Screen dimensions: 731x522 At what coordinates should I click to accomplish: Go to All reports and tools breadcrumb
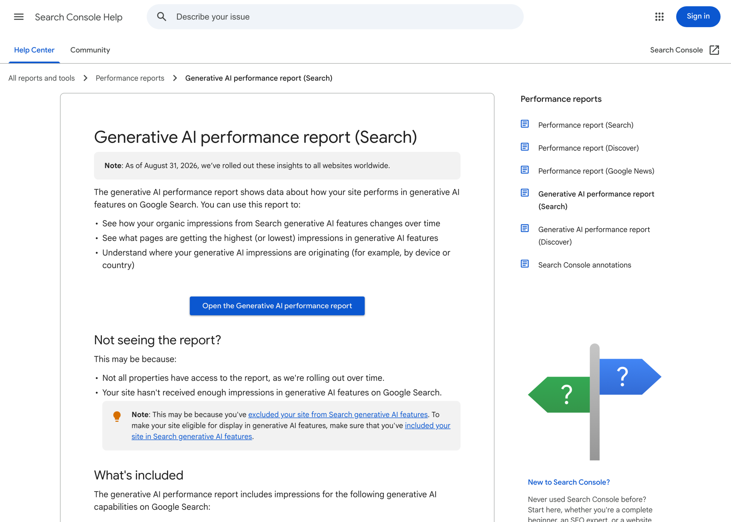pyautogui.click(x=41, y=78)
